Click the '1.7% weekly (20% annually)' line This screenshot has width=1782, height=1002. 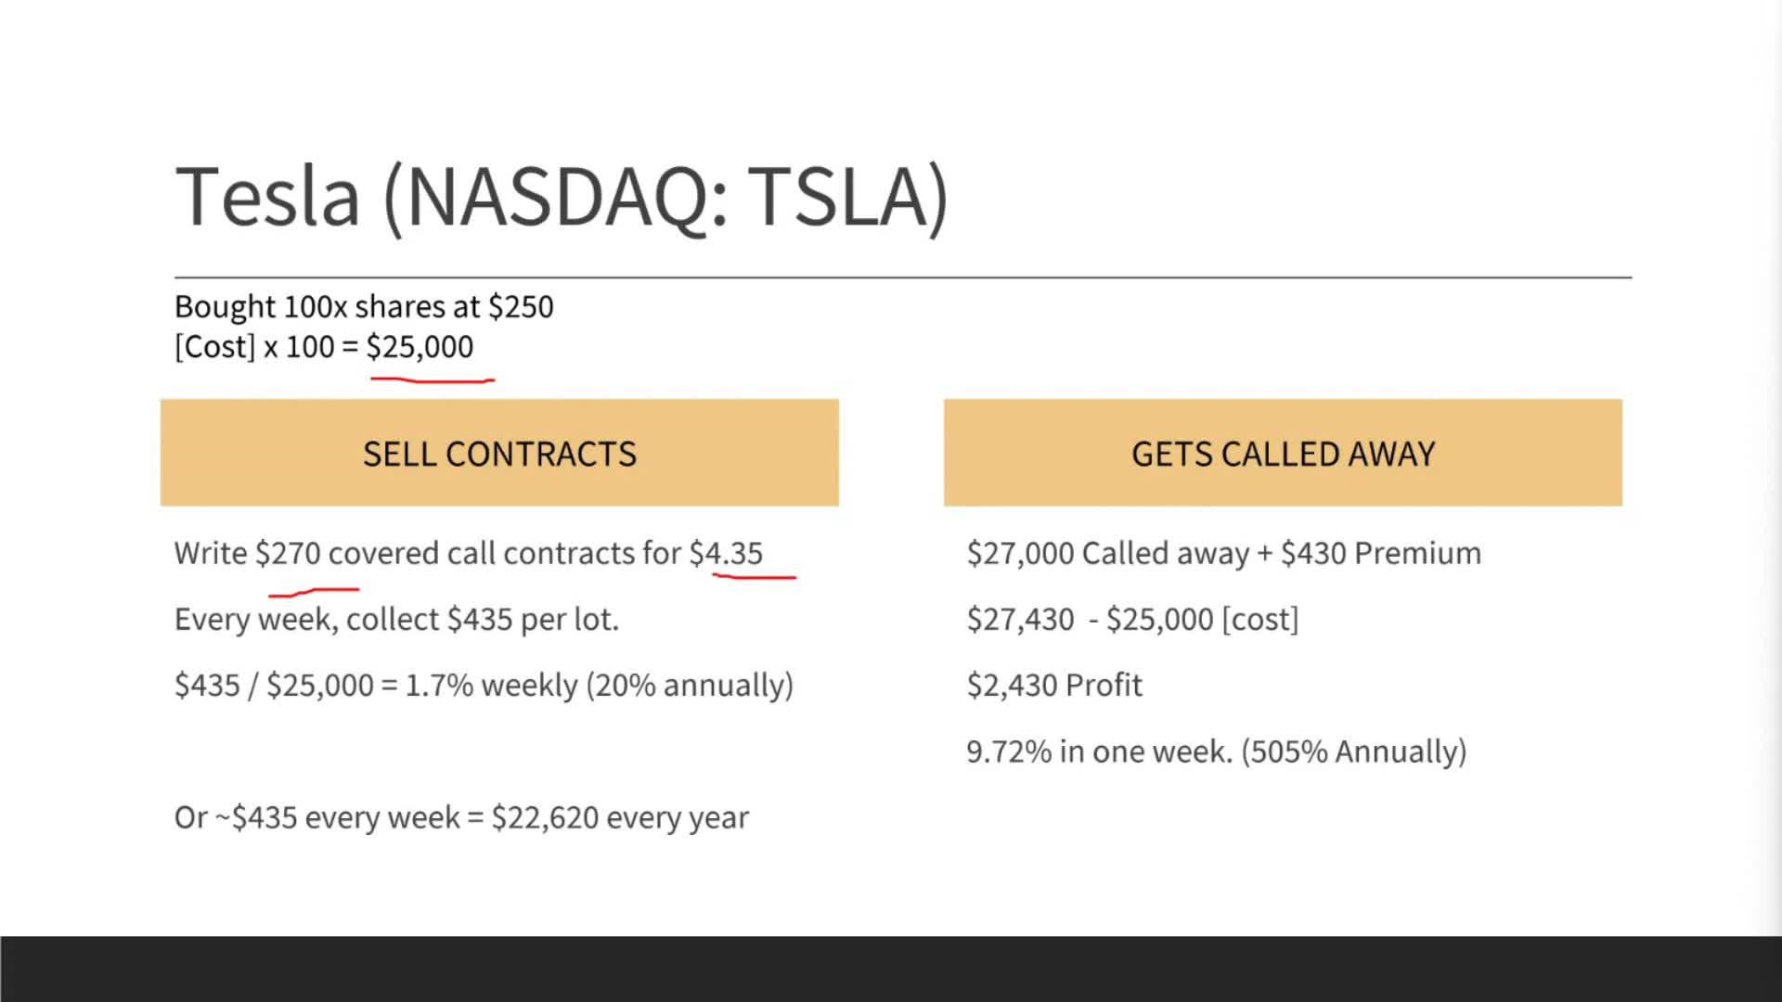click(484, 686)
